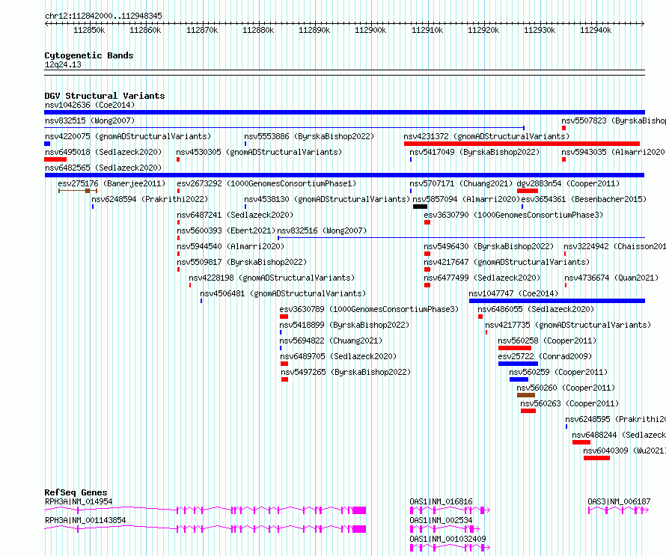Click dgv2883n54 (Cooper2011) label

coord(568,183)
